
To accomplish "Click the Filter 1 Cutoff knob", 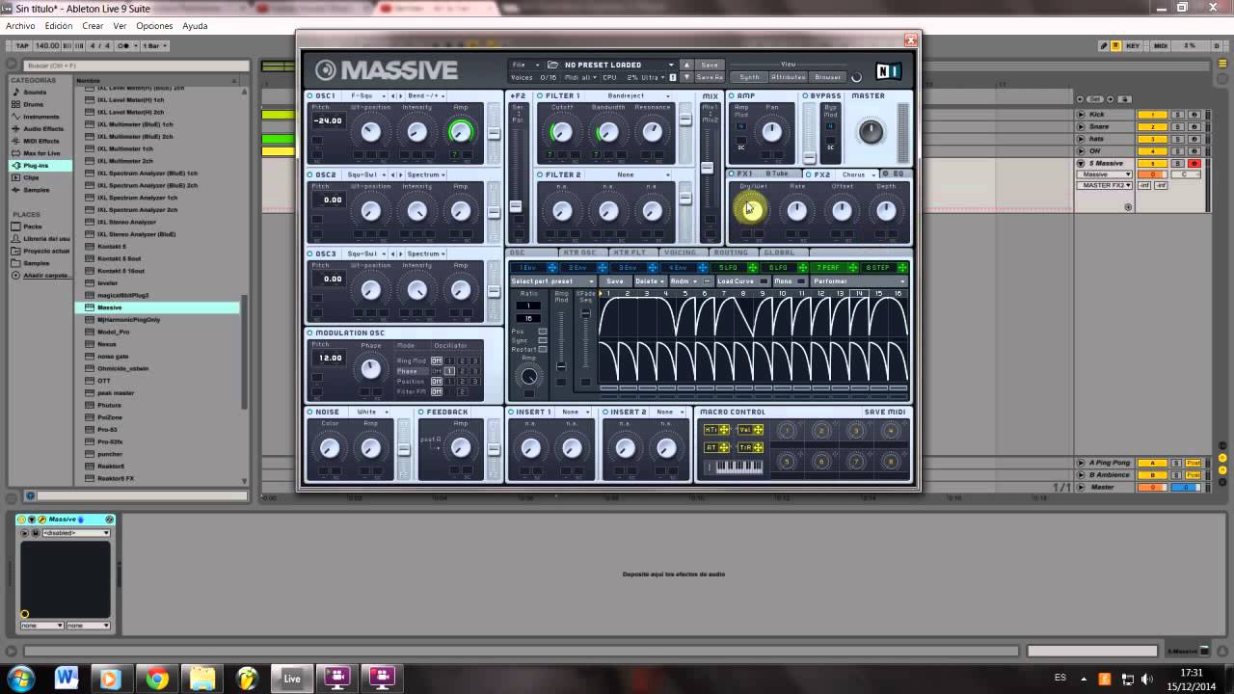I will tap(561, 132).
